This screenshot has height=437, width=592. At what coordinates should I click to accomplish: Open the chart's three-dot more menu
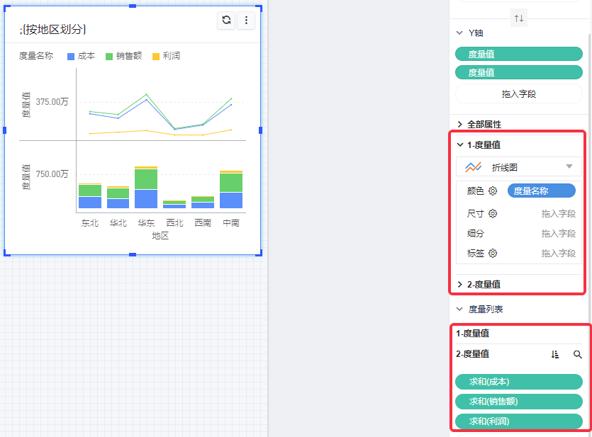tap(246, 21)
